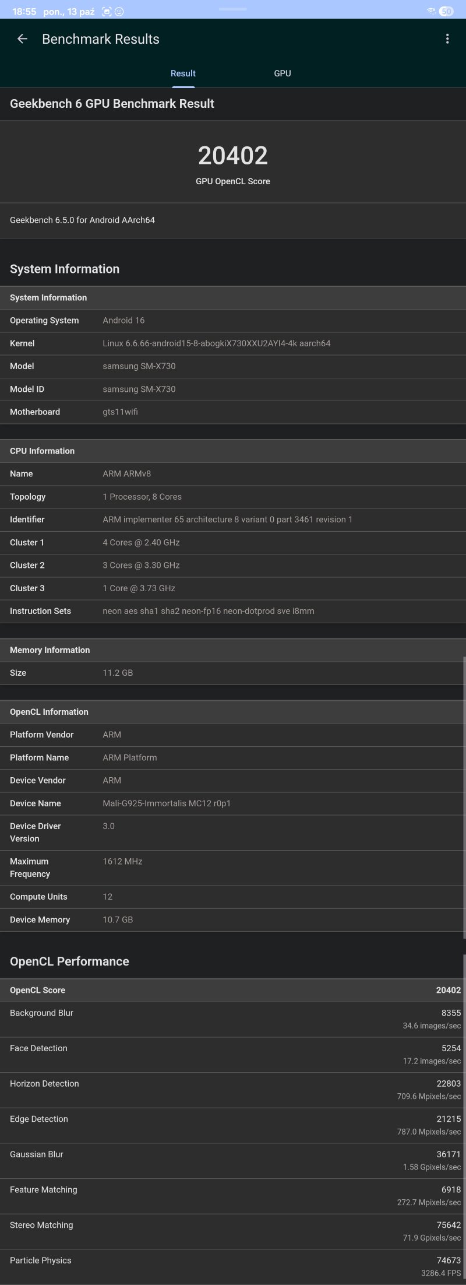Select the Kernel version row
The width and height of the screenshot is (466, 1285).
tap(233, 343)
